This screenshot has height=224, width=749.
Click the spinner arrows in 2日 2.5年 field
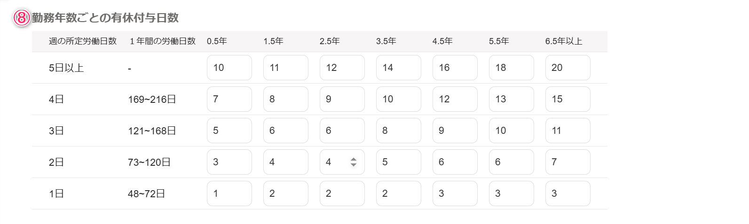point(354,162)
